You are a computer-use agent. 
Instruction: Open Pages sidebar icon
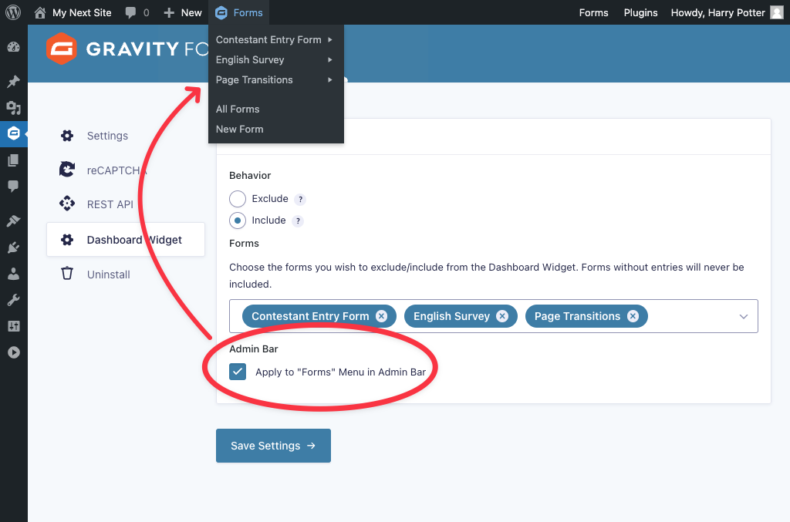tap(14, 160)
